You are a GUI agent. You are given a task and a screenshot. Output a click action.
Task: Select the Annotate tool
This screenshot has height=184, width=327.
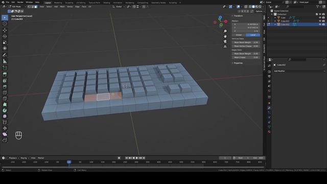click(5, 55)
